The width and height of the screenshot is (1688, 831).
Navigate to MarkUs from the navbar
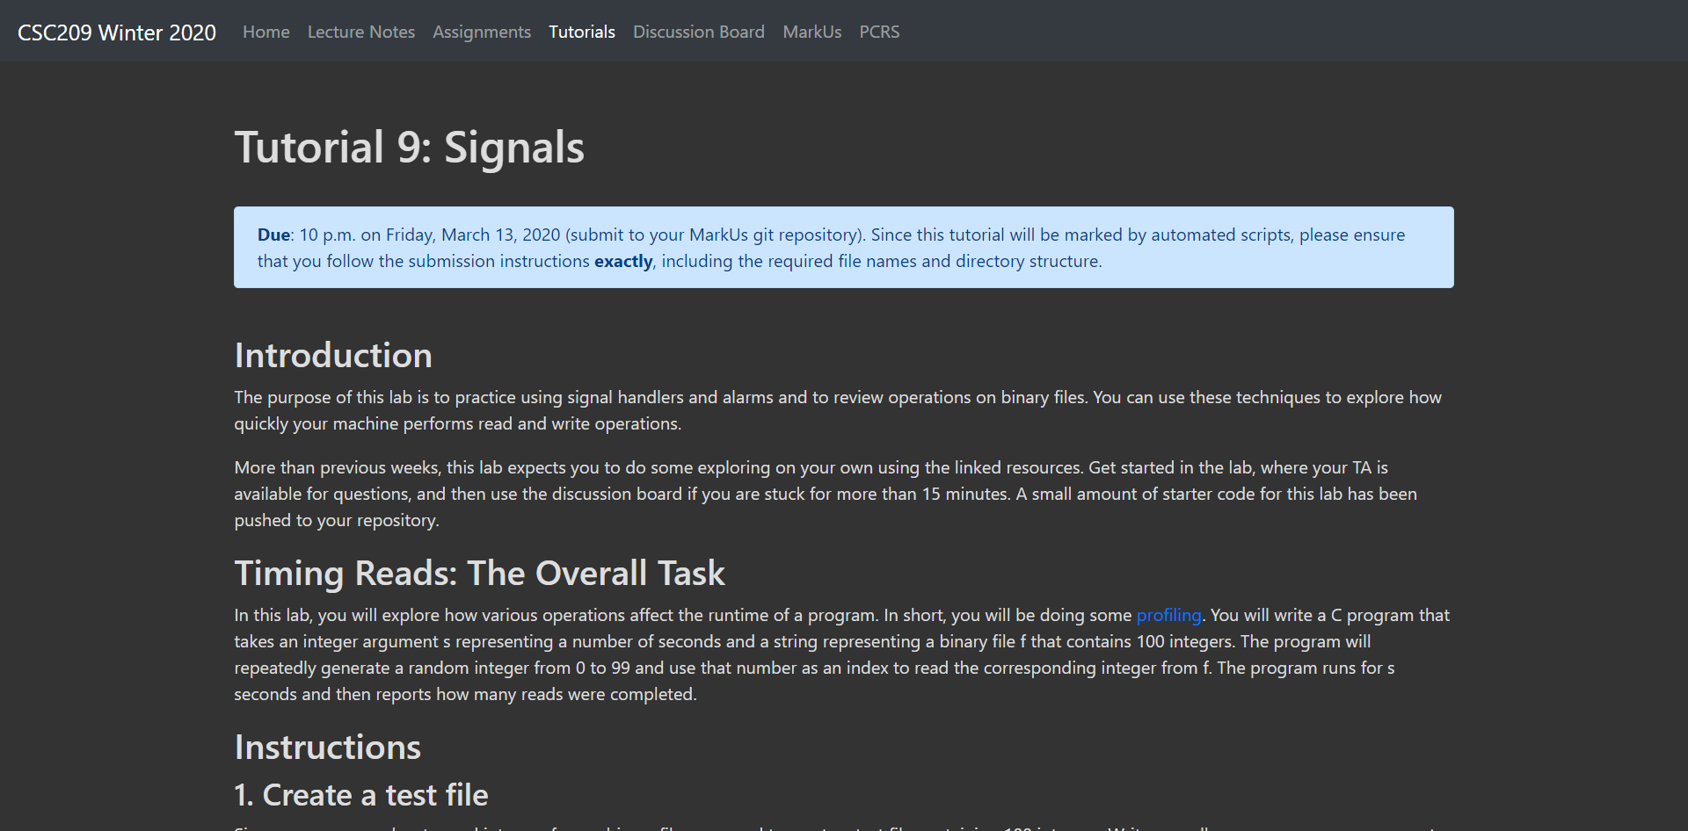click(x=811, y=32)
